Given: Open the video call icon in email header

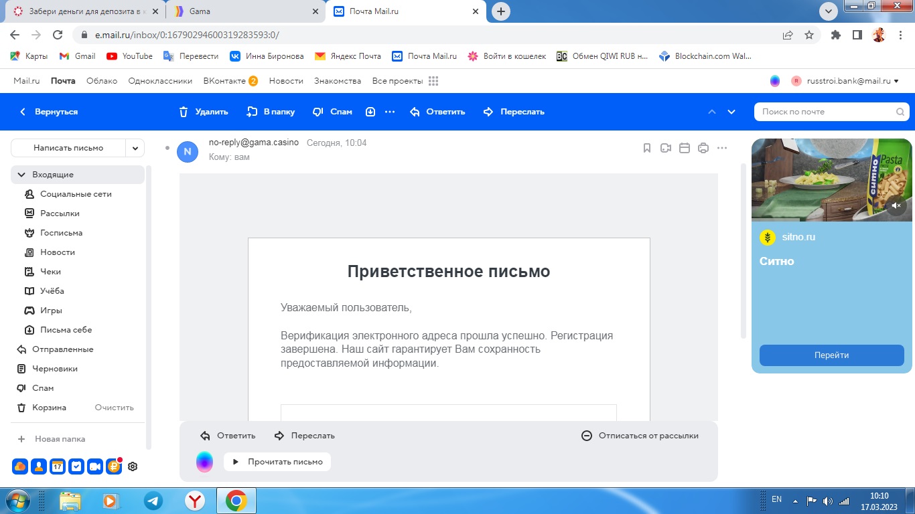Looking at the screenshot, I should (x=665, y=148).
